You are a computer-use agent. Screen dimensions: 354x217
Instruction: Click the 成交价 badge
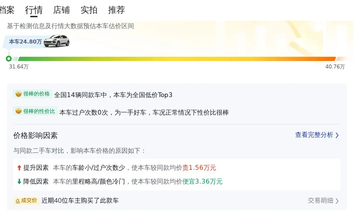pyautogui.click(x=26, y=201)
